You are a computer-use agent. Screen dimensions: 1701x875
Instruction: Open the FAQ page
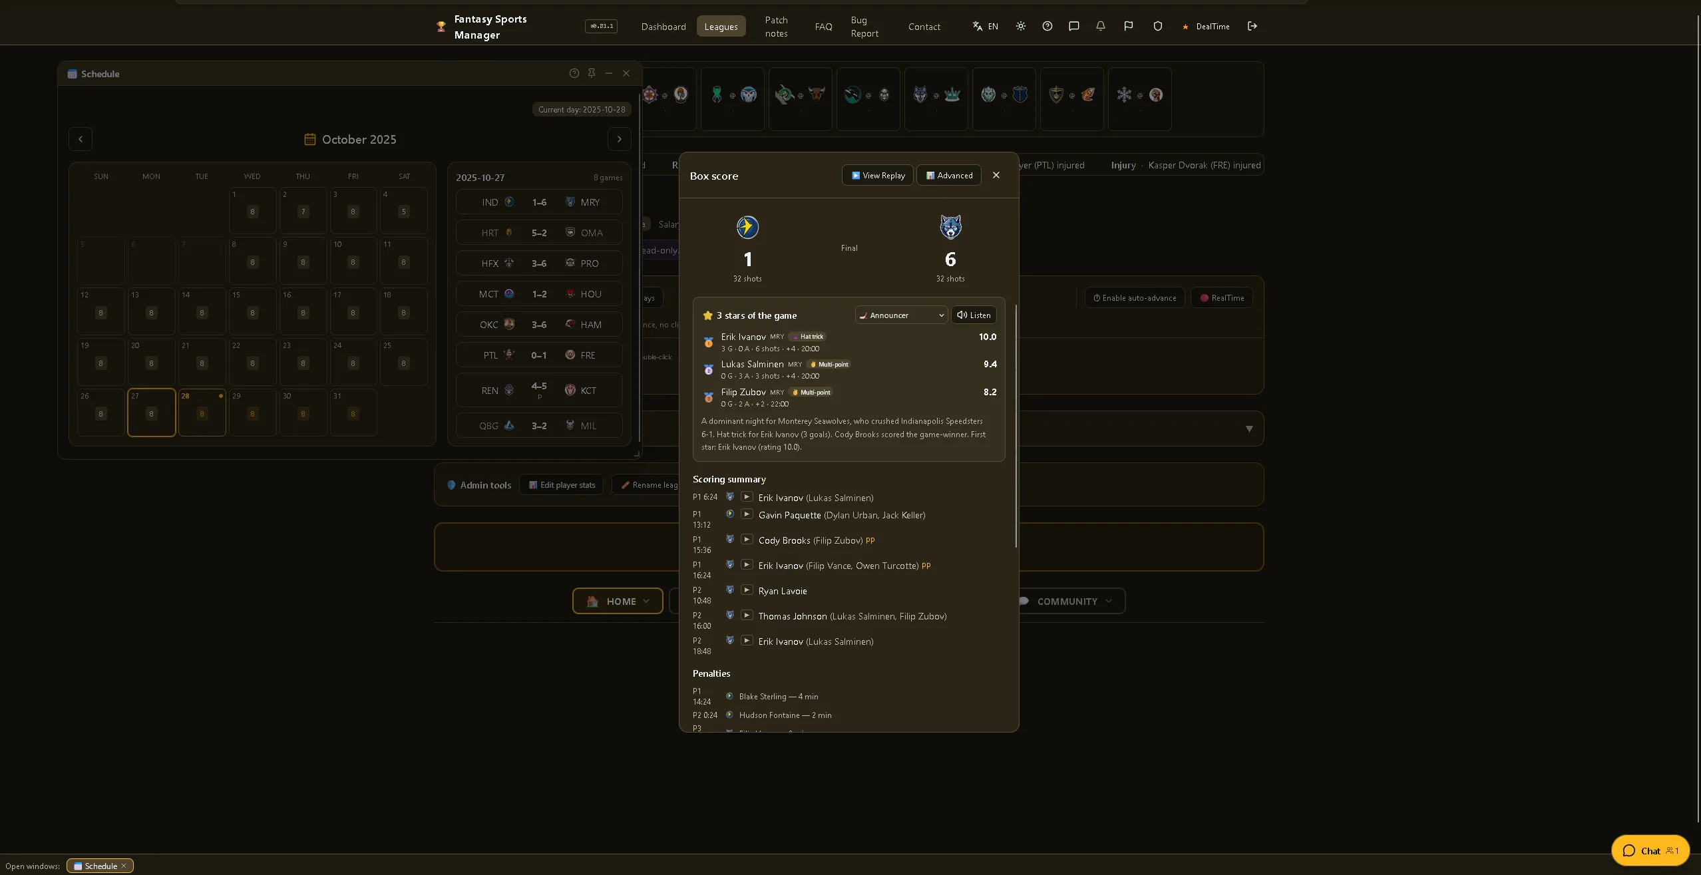(823, 27)
